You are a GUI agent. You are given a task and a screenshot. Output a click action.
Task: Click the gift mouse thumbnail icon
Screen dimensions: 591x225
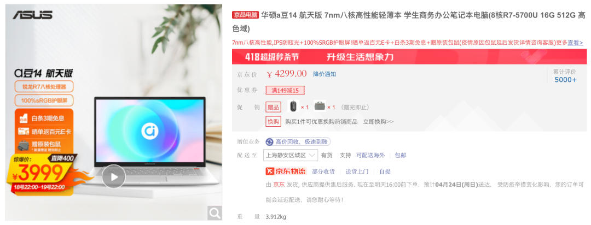coord(293,106)
